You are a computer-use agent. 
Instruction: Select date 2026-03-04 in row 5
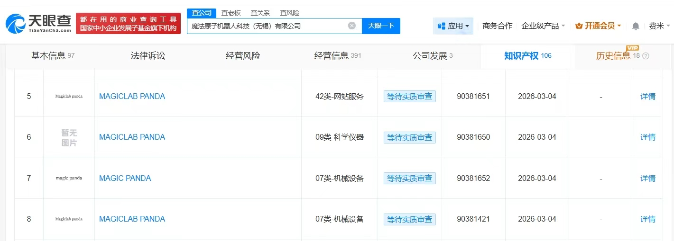pyautogui.click(x=537, y=97)
